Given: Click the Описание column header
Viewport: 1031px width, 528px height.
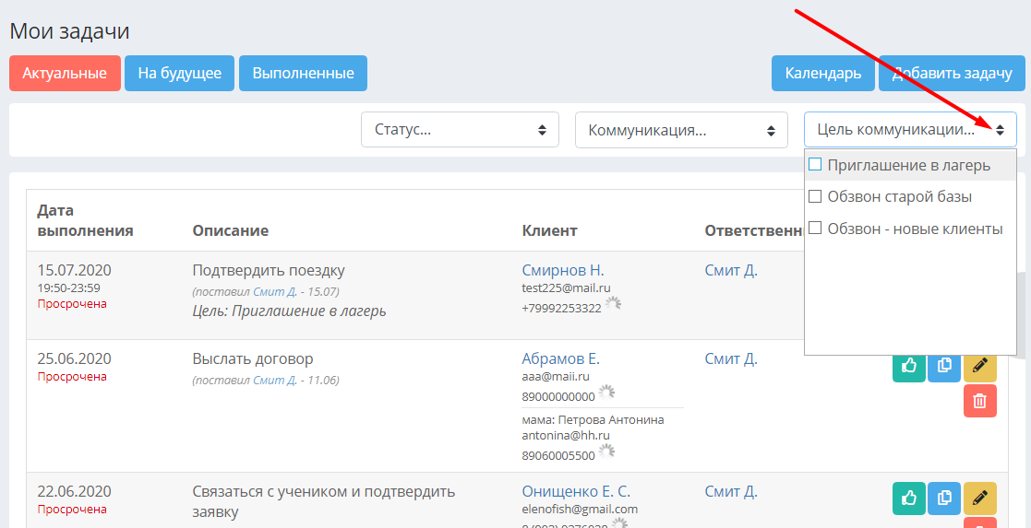Looking at the screenshot, I should [x=230, y=230].
